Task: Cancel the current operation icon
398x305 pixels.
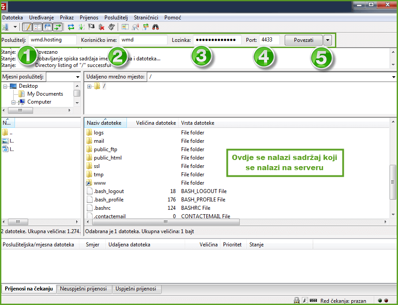Action: pyautogui.click(x=91, y=27)
